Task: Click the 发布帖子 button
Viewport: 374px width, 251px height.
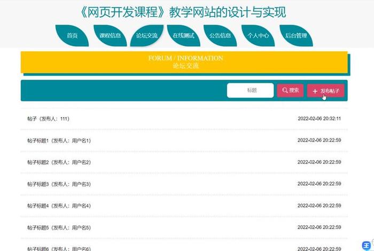Action: coord(325,91)
